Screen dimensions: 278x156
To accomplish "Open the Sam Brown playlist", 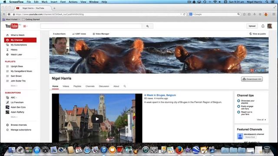I will [x=16, y=76].
